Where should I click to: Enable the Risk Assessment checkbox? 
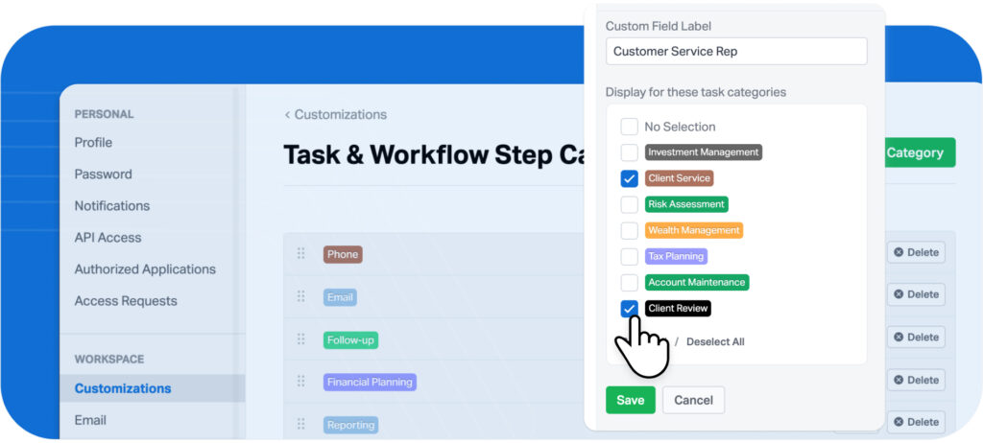629,204
